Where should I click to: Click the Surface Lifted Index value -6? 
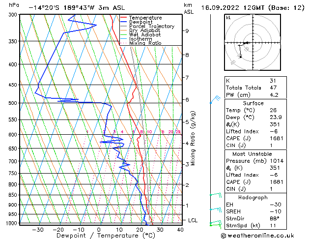274,131
